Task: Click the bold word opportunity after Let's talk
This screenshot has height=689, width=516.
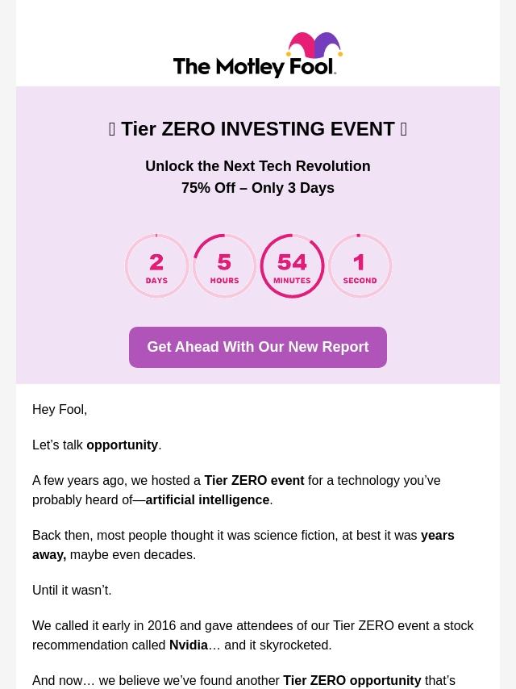Action: tap(122, 445)
